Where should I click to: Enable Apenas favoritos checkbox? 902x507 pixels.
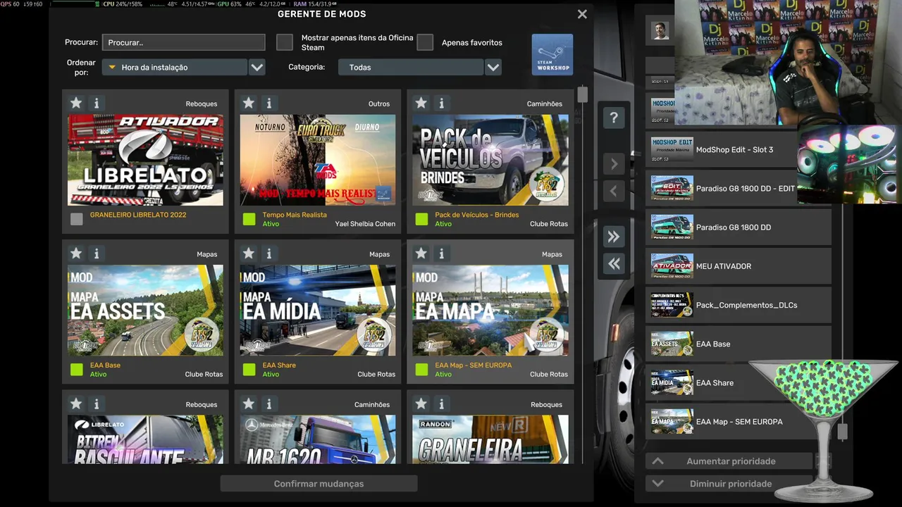click(425, 42)
